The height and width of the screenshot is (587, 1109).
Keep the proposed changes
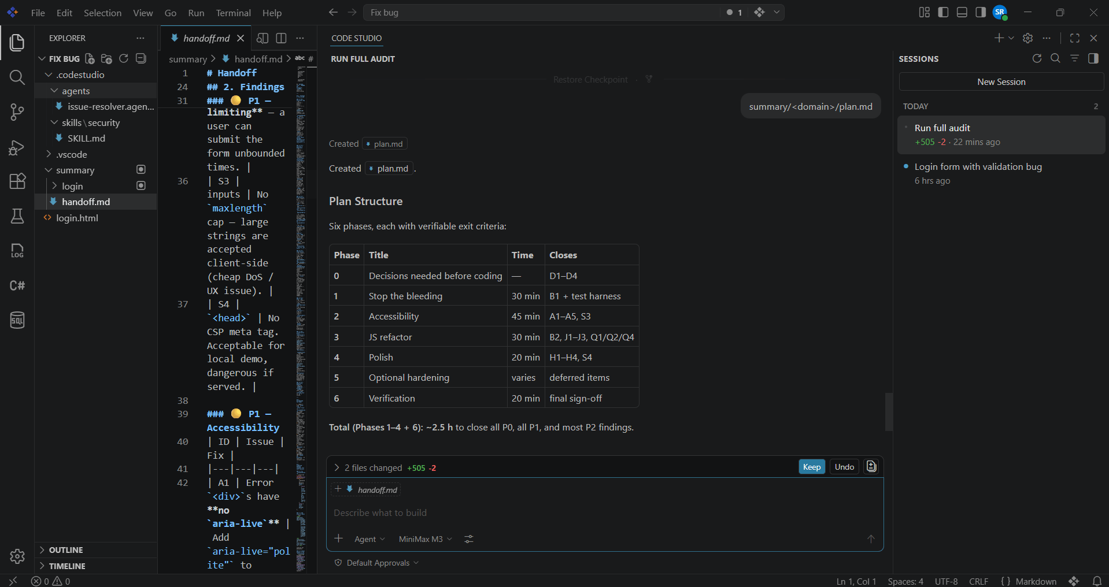point(812,467)
